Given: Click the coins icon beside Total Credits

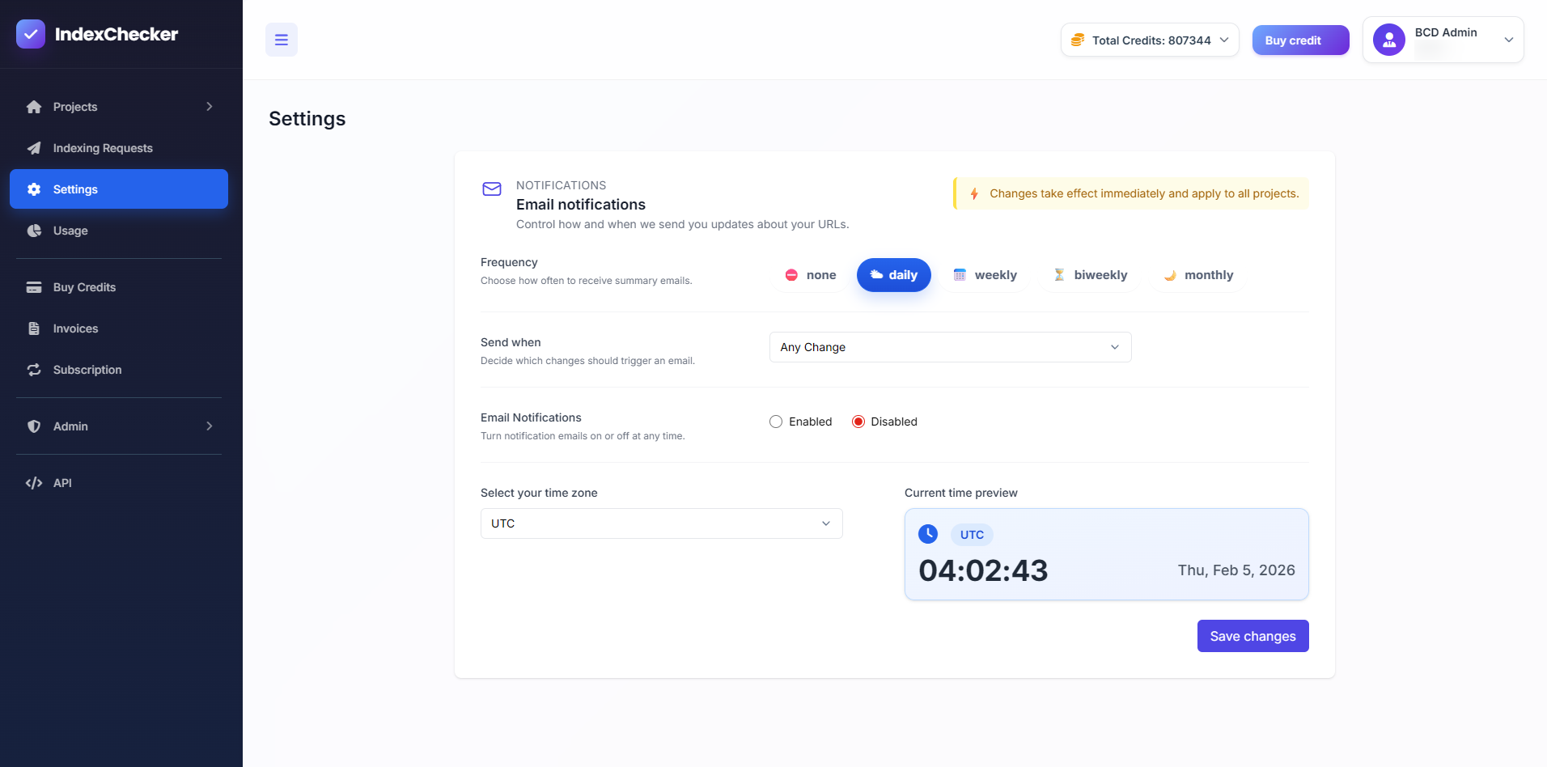Looking at the screenshot, I should point(1078,40).
